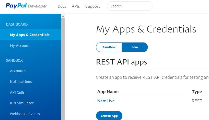Click the sidebar scrollbar track
The height and width of the screenshot is (120, 209).
click(x=63, y=69)
